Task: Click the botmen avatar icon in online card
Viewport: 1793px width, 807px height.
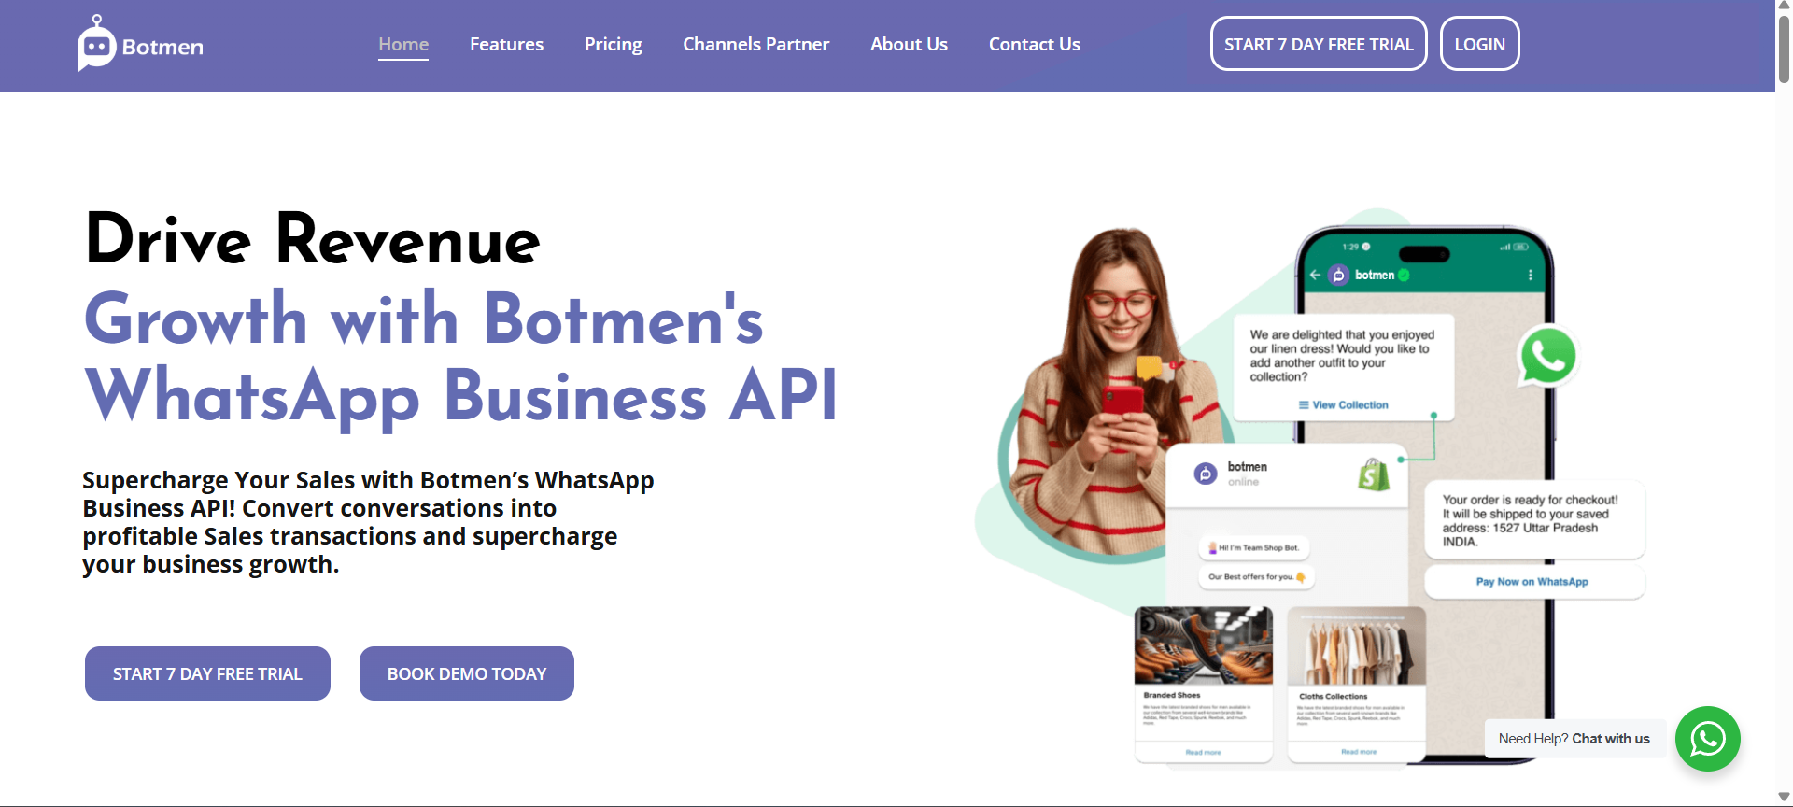Action: tap(1206, 474)
